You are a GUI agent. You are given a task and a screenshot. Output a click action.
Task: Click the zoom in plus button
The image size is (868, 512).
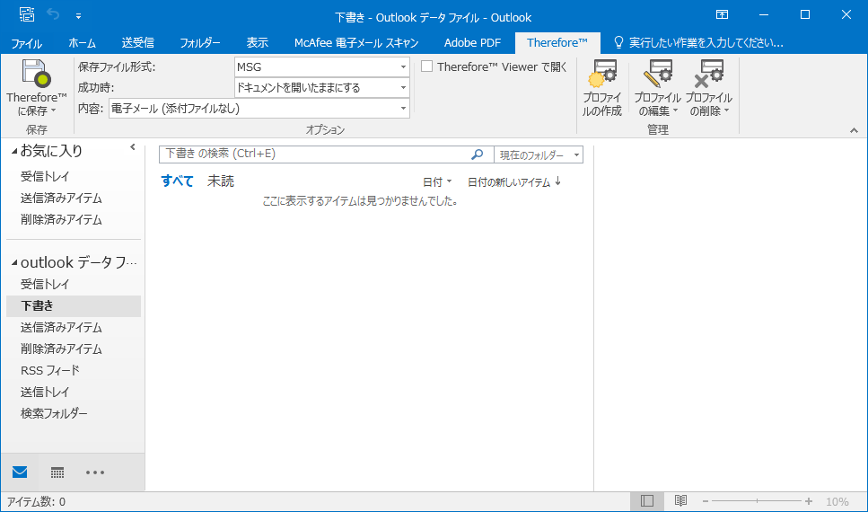pos(809,501)
